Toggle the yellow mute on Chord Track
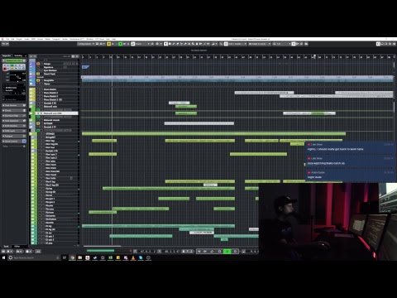 point(38,74)
